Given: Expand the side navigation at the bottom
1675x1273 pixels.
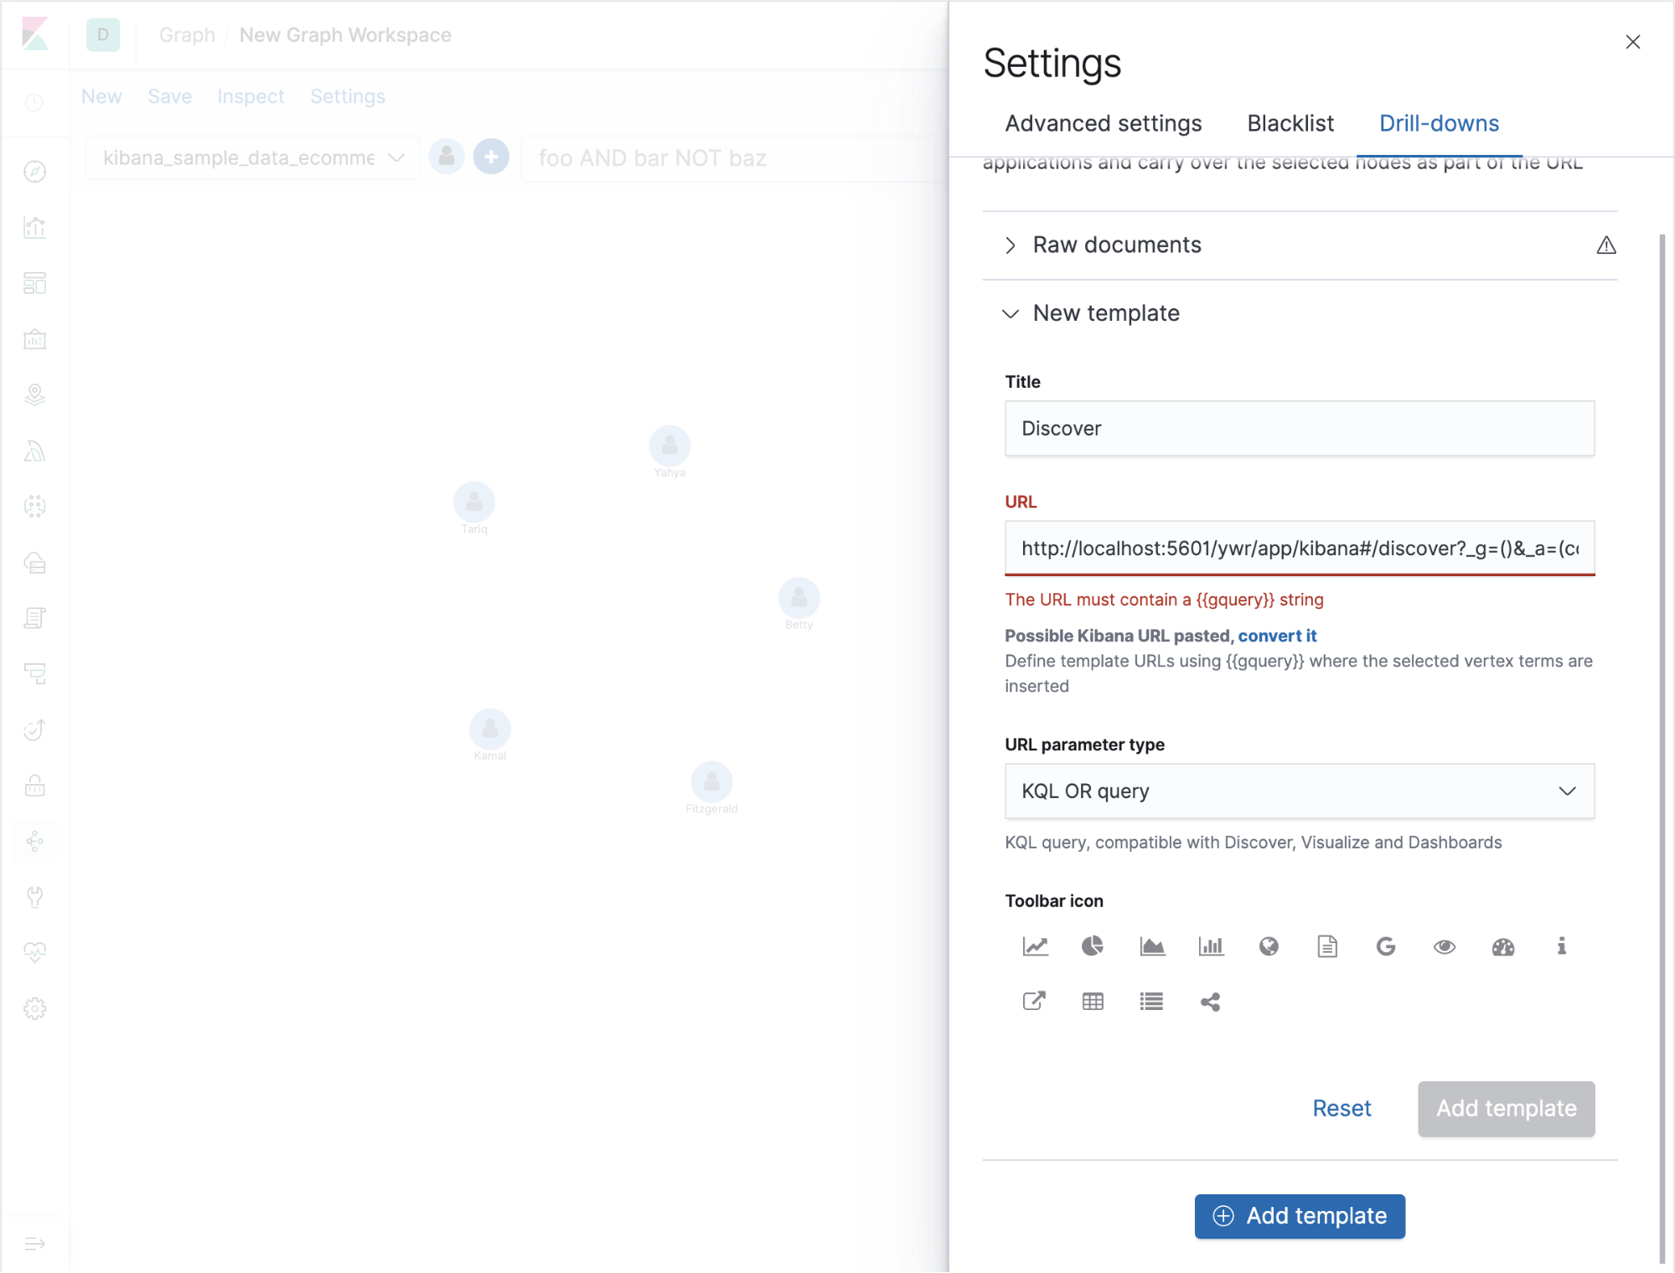Looking at the screenshot, I should pos(34,1244).
